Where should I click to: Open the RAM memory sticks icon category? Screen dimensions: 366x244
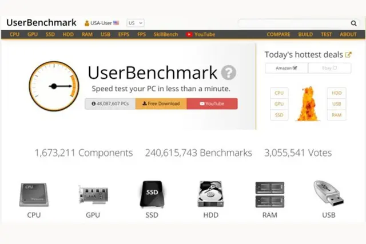click(270, 194)
